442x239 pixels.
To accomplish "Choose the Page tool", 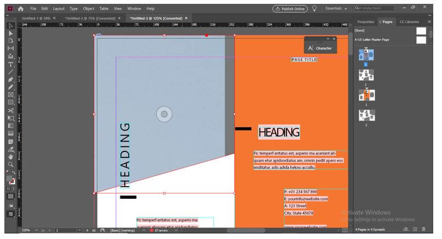I will pyautogui.click(x=10, y=41).
